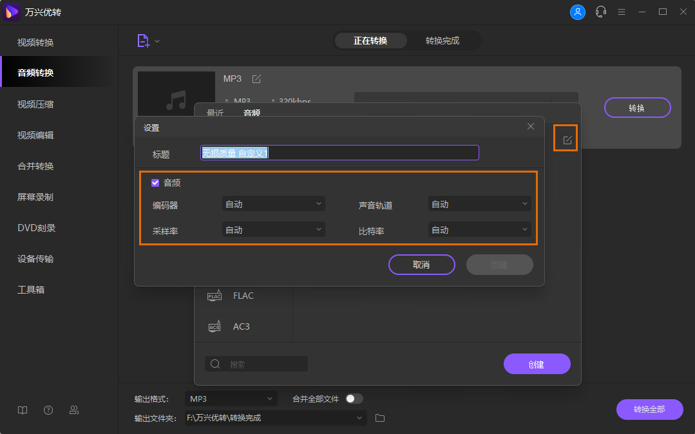Screen dimensions: 695x434
Task: Expand the 编码器 dropdown
Action: coord(273,204)
